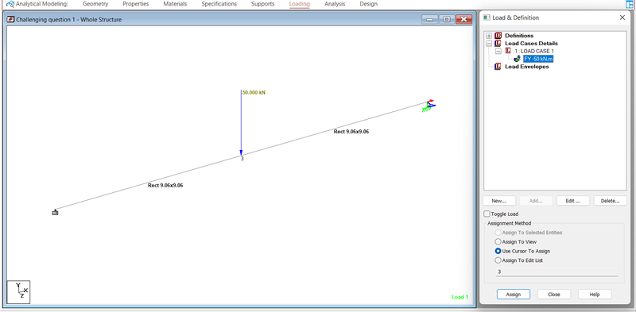636x312 pixels.
Task: Select Assign To View radio option
Action: 498,242
